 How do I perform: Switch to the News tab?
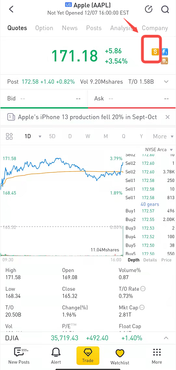click(x=69, y=28)
